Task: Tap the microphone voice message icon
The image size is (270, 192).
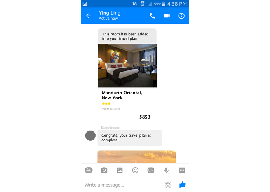Action: point(166,170)
